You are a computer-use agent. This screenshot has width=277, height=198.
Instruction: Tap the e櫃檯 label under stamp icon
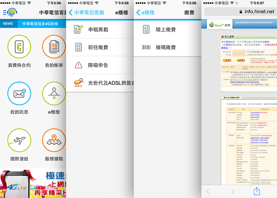[x=54, y=112]
